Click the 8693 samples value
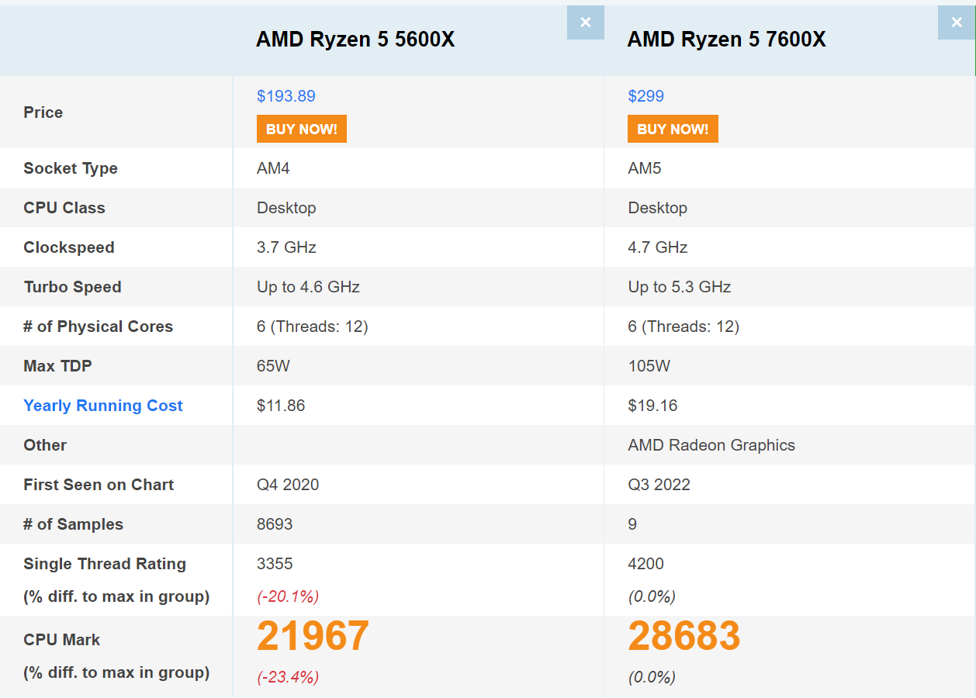This screenshot has height=698, width=976. pos(275,524)
